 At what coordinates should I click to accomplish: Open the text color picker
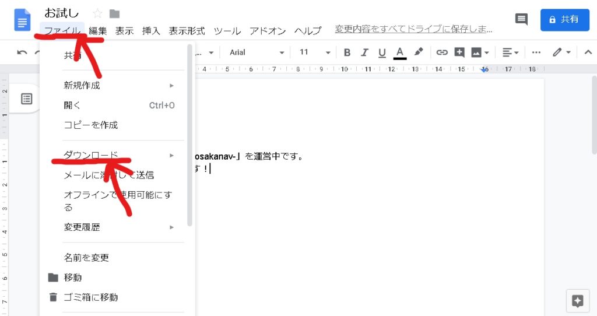[399, 52]
